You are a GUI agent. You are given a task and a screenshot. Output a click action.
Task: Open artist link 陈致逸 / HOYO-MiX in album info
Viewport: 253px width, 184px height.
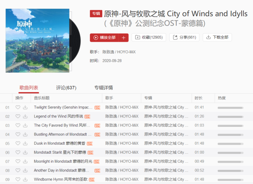coord(119,52)
